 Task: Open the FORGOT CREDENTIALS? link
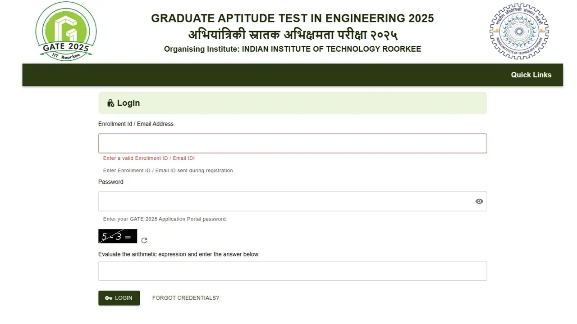(186, 298)
